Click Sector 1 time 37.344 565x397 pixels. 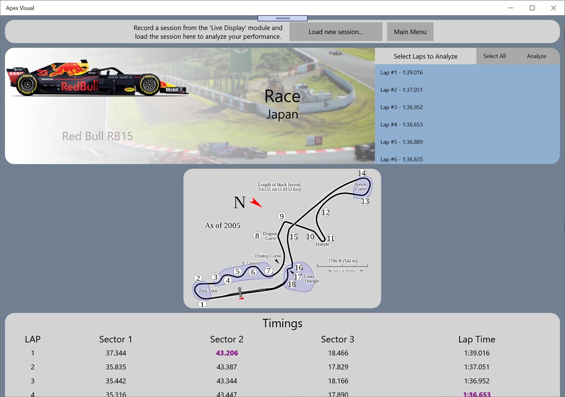point(115,353)
